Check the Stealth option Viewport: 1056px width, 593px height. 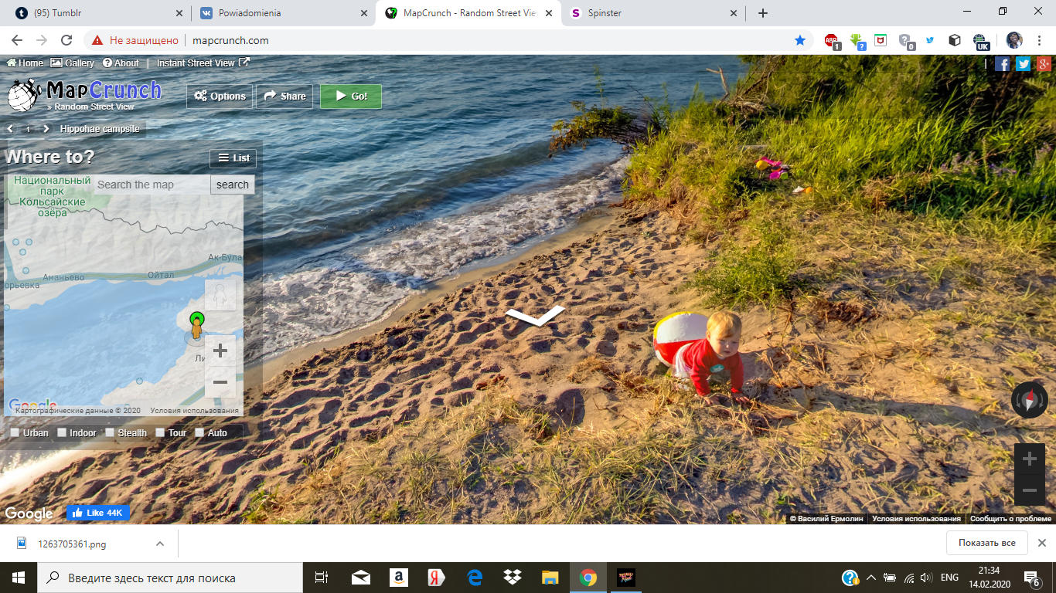pyautogui.click(x=110, y=432)
